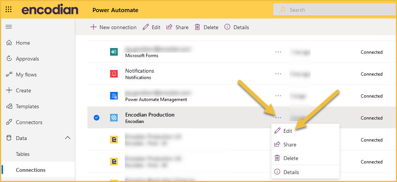397x182 pixels.
Task: Click the Details info icon in toolbar
Action: [227, 27]
